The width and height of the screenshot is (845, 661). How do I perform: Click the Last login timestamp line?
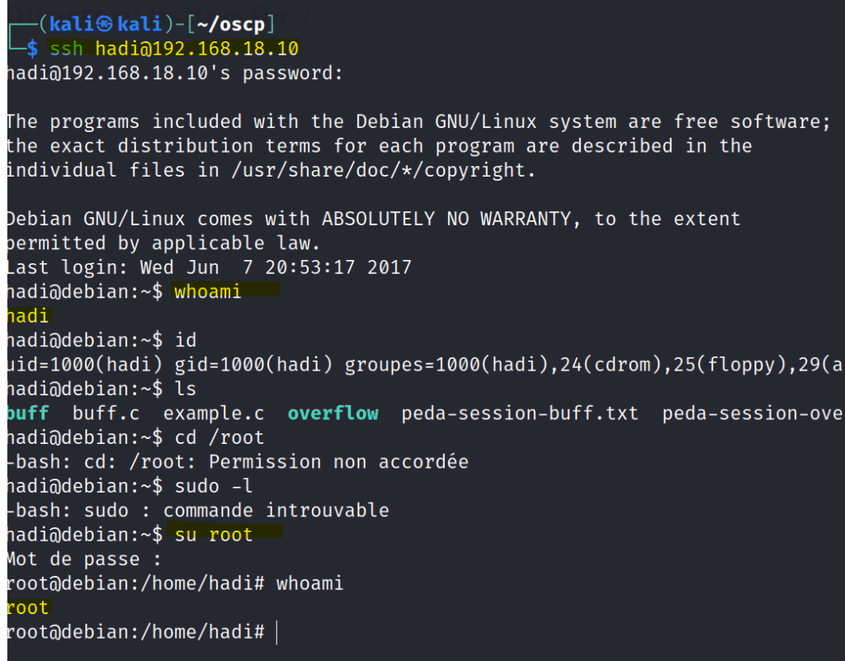[208, 267]
